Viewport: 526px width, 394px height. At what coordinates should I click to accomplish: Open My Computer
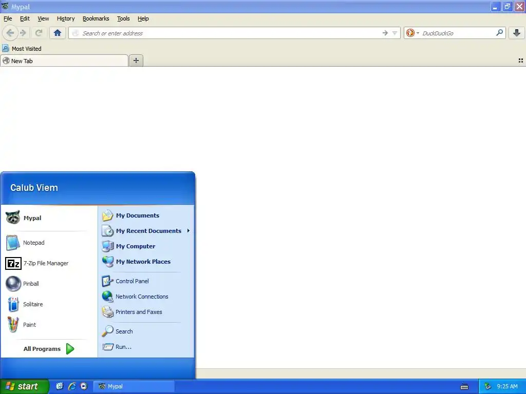146,246
